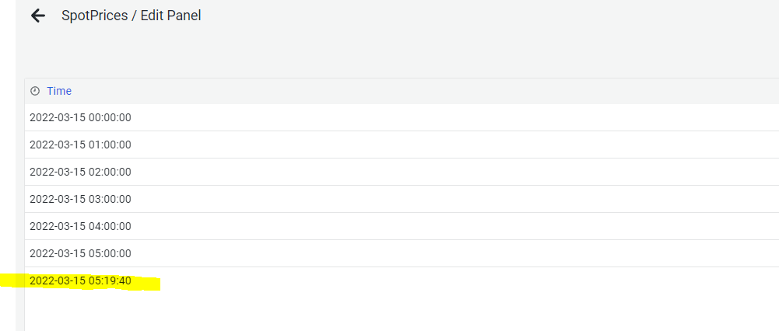
Task: Select the 2022-03-15 01:00:00 row
Action: pyautogui.click(x=402, y=145)
